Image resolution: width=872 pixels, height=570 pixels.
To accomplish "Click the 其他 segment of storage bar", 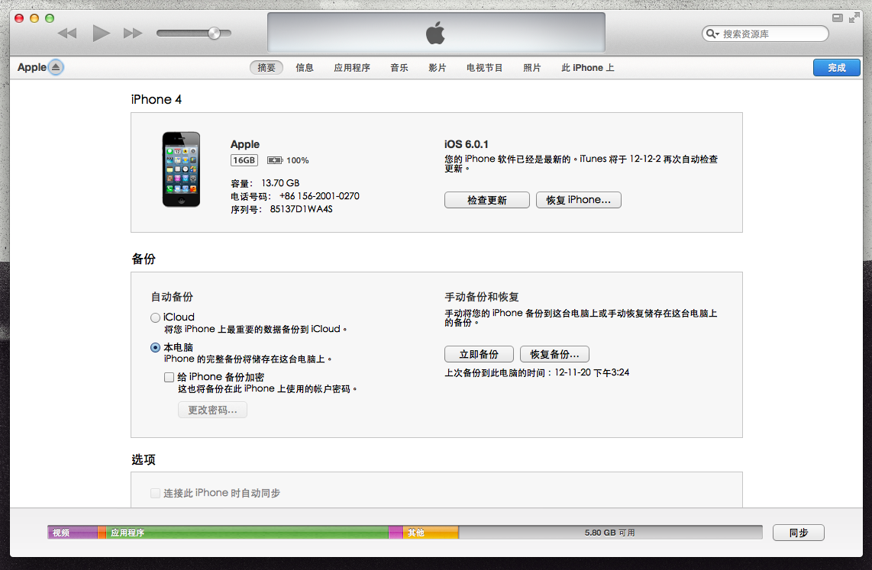I will pyautogui.click(x=431, y=532).
